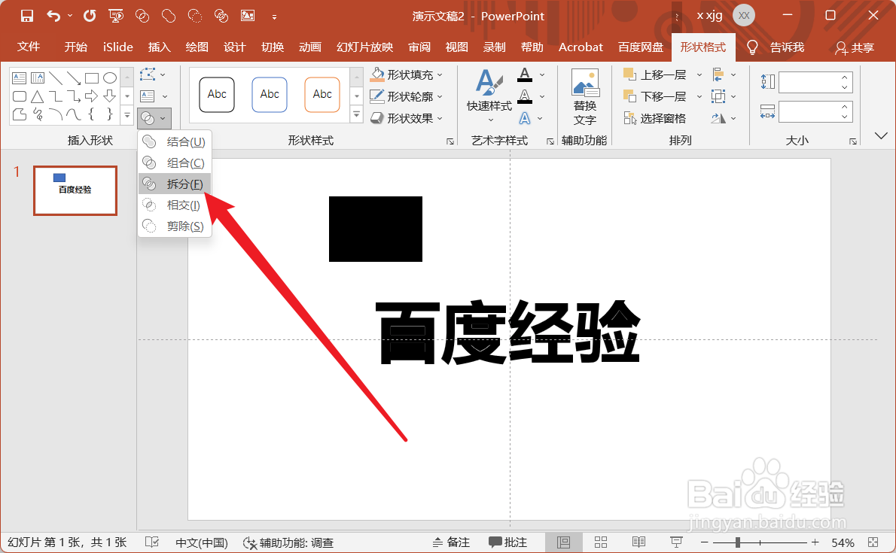Click the 共享 share button

pyautogui.click(x=855, y=47)
